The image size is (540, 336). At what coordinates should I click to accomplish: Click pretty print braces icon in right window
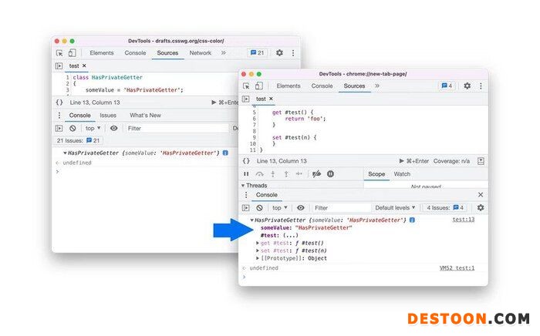point(246,161)
